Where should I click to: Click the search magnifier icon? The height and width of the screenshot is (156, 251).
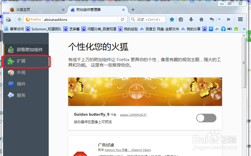(133, 19)
